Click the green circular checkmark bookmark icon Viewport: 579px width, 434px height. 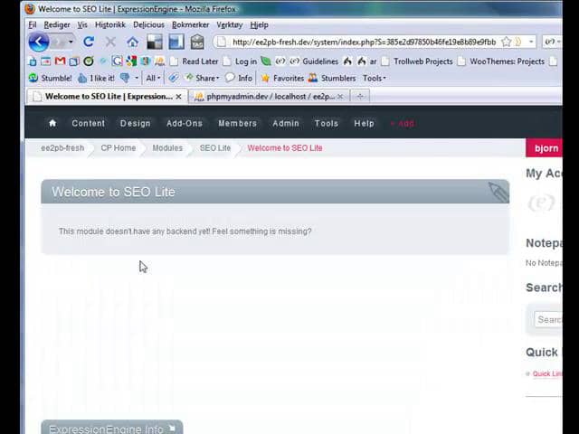[x=89, y=61]
